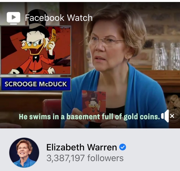
Task: Open the Elizabeth Warren page name link
Action: point(82,147)
